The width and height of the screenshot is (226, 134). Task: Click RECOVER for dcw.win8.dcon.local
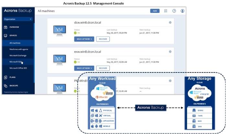click(x=103, y=39)
